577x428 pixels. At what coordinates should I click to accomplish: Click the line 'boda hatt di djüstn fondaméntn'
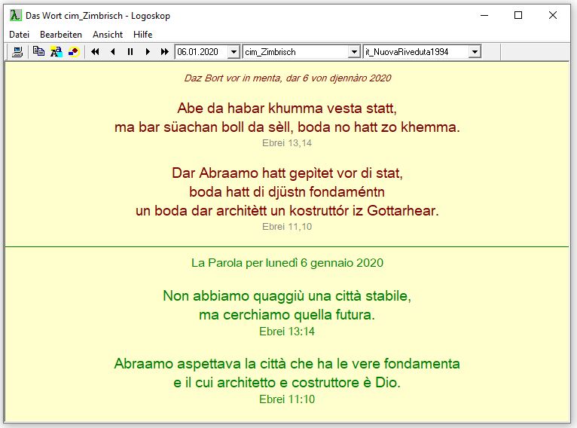(287, 191)
